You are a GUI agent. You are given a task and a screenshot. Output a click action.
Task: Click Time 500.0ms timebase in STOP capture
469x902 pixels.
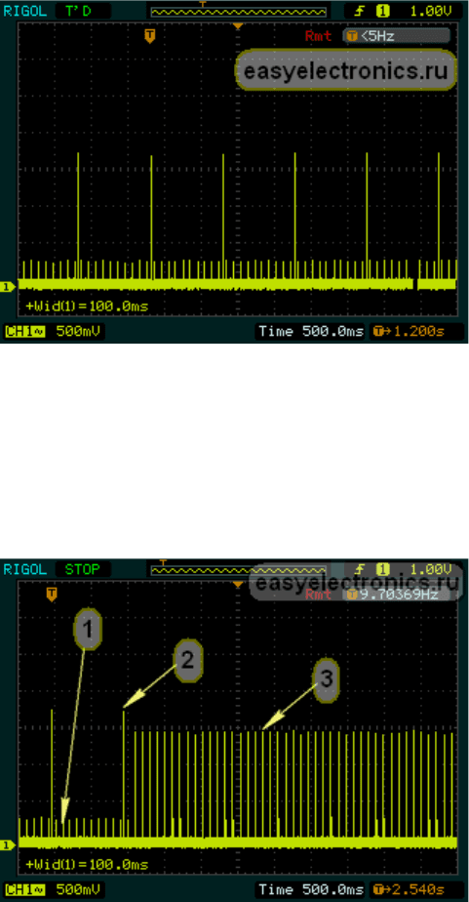(x=310, y=889)
